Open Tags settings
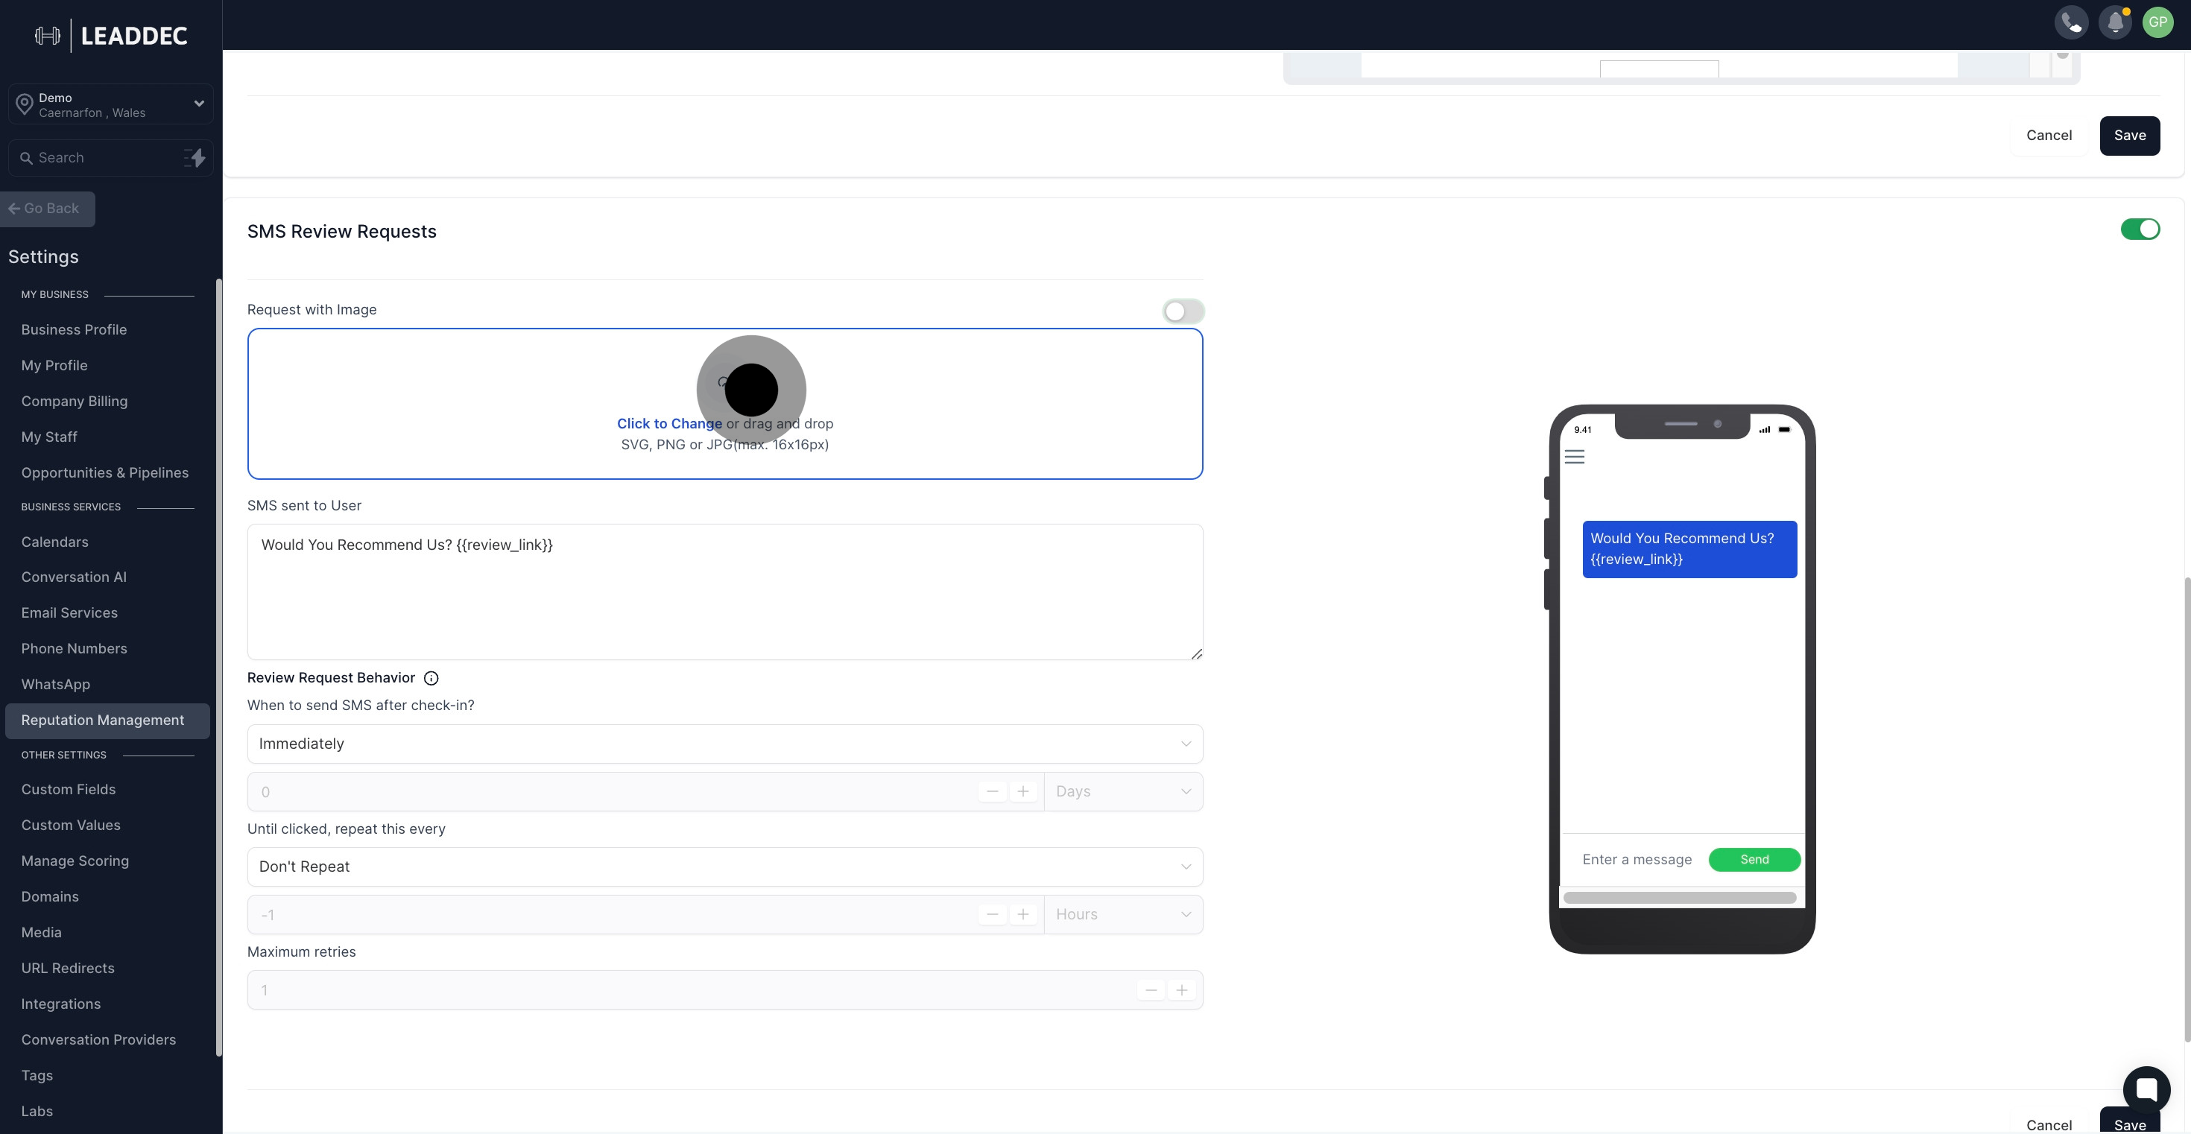 click(37, 1075)
